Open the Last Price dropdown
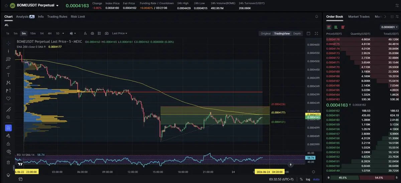 coord(120,33)
